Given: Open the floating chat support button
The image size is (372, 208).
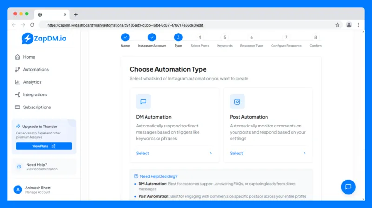Looking at the screenshot, I should (x=348, y=187).
